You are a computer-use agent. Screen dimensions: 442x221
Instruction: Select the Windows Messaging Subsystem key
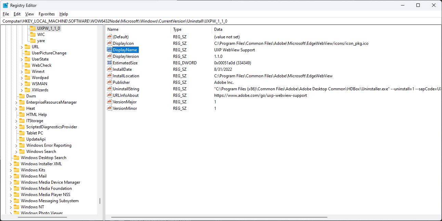50,201
